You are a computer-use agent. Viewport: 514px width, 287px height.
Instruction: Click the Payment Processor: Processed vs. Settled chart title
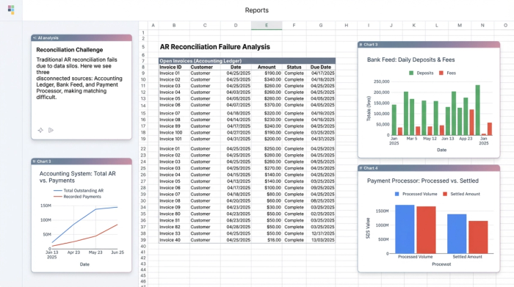coord(422,181)
